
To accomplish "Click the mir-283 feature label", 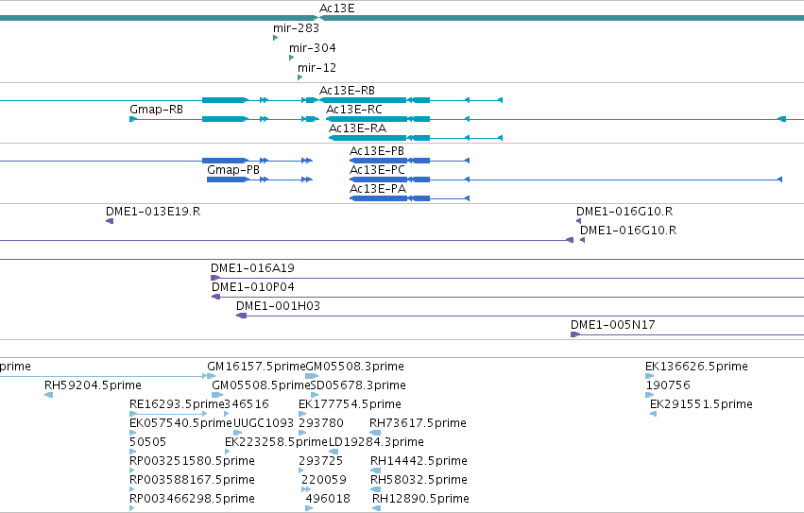I will click(x=296, y=28).
